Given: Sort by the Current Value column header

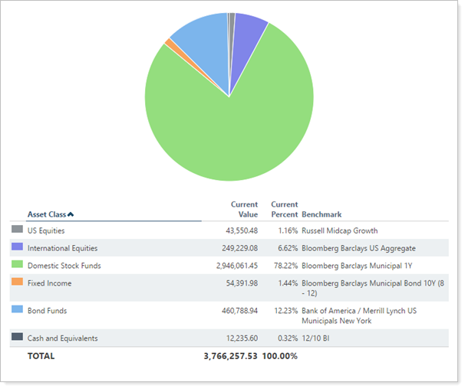Looking at the screenshot, I should tap(244, 209).
